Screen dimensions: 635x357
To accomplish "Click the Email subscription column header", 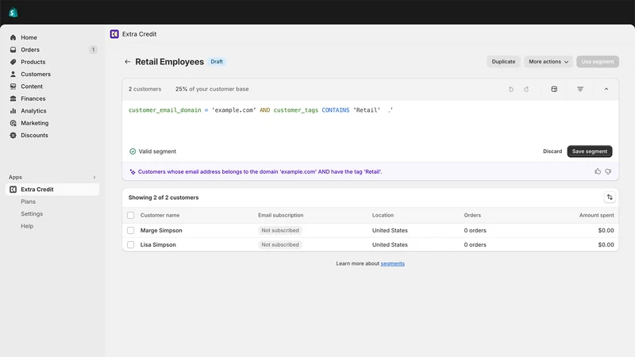I will tap(281, 215).
